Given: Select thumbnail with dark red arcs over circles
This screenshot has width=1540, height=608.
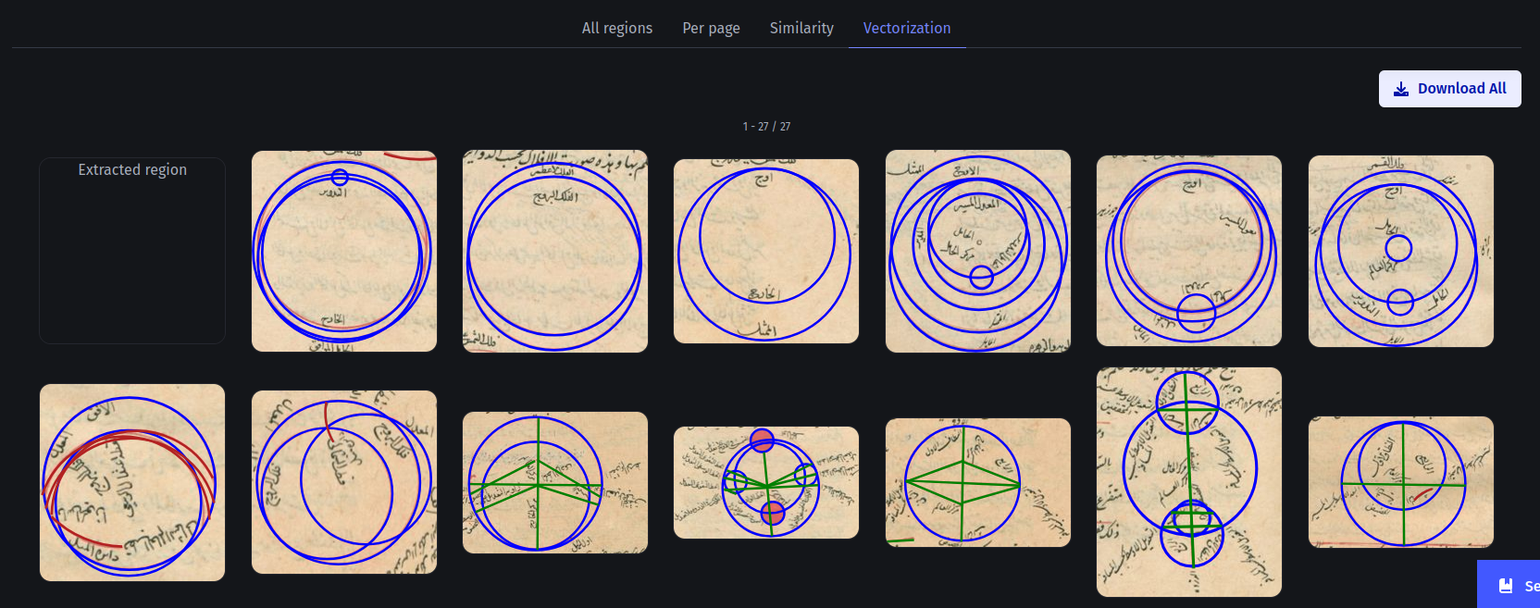Looking at the screenshot, I should pyautogui.click(x=132, y=482).
